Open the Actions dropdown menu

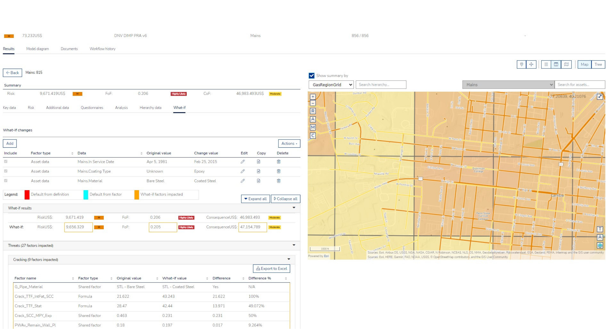click(289, 143)
